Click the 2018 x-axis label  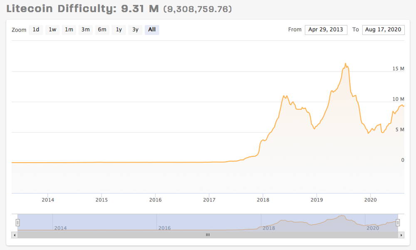(263, 200)
